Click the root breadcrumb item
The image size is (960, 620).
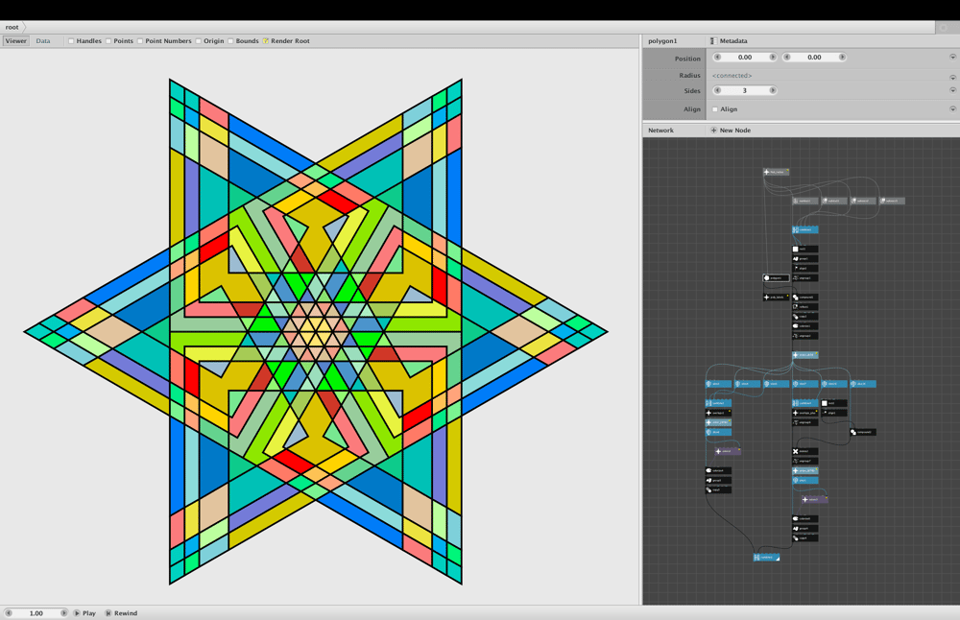[x=12, y=27]
